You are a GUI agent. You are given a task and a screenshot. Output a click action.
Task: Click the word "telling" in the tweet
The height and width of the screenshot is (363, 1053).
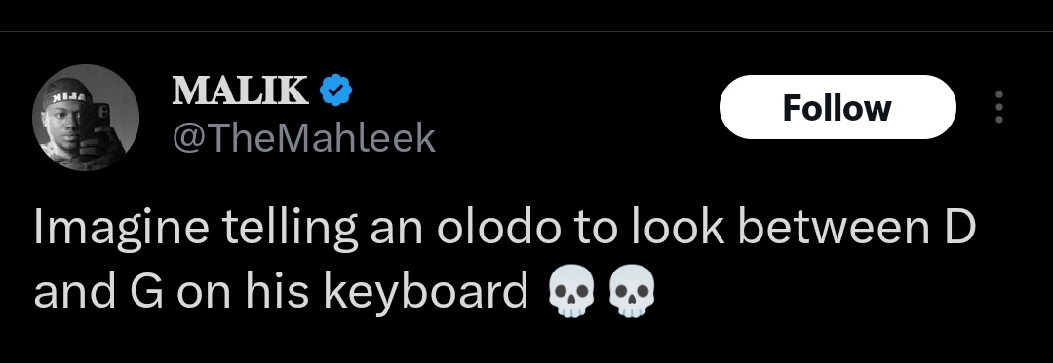click(x=289, y=228)
